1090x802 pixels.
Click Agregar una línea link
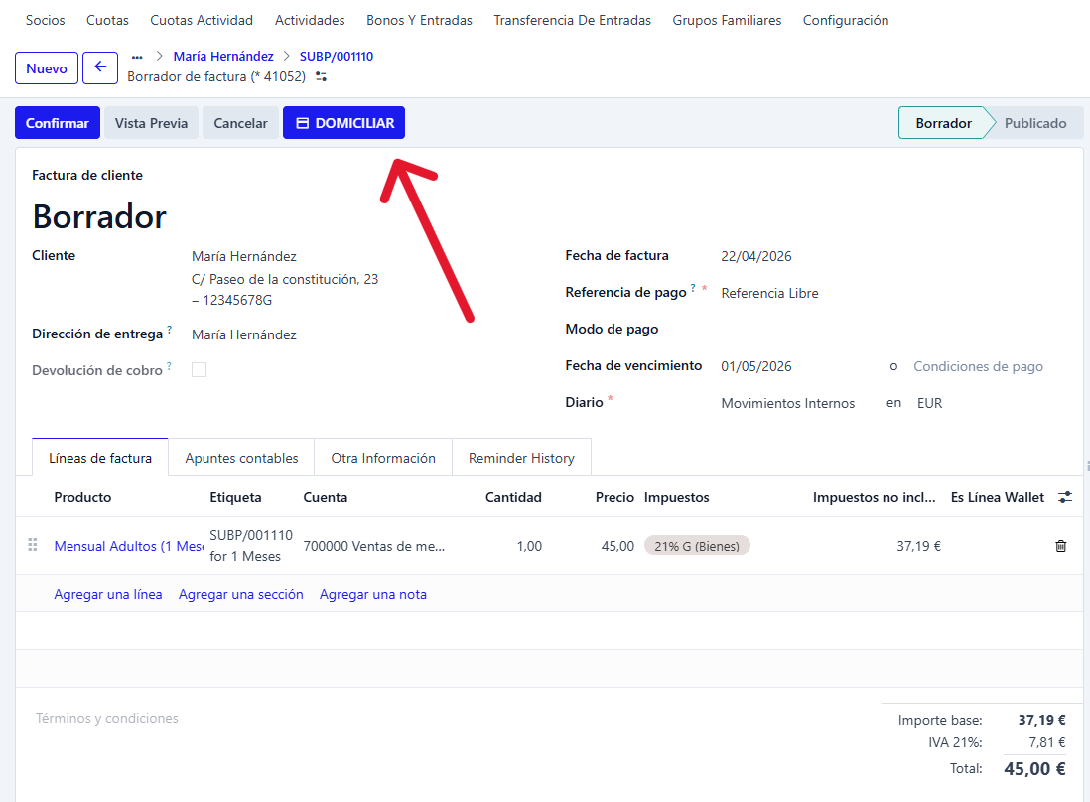[x=108, y=594]
